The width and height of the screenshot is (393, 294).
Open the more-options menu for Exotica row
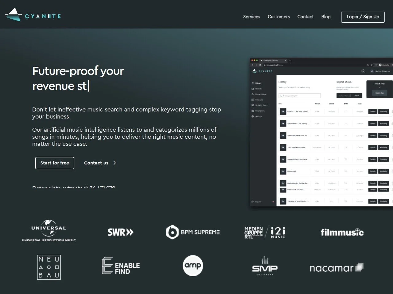(392, 111)
